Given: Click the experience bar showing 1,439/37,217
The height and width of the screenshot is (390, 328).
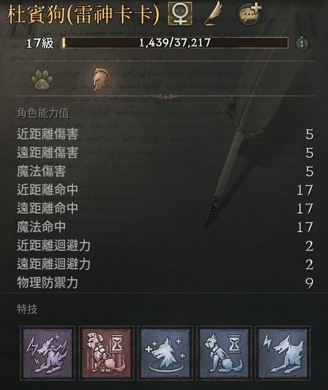Looking at the screenshot, I should click(x=175, y=43).
